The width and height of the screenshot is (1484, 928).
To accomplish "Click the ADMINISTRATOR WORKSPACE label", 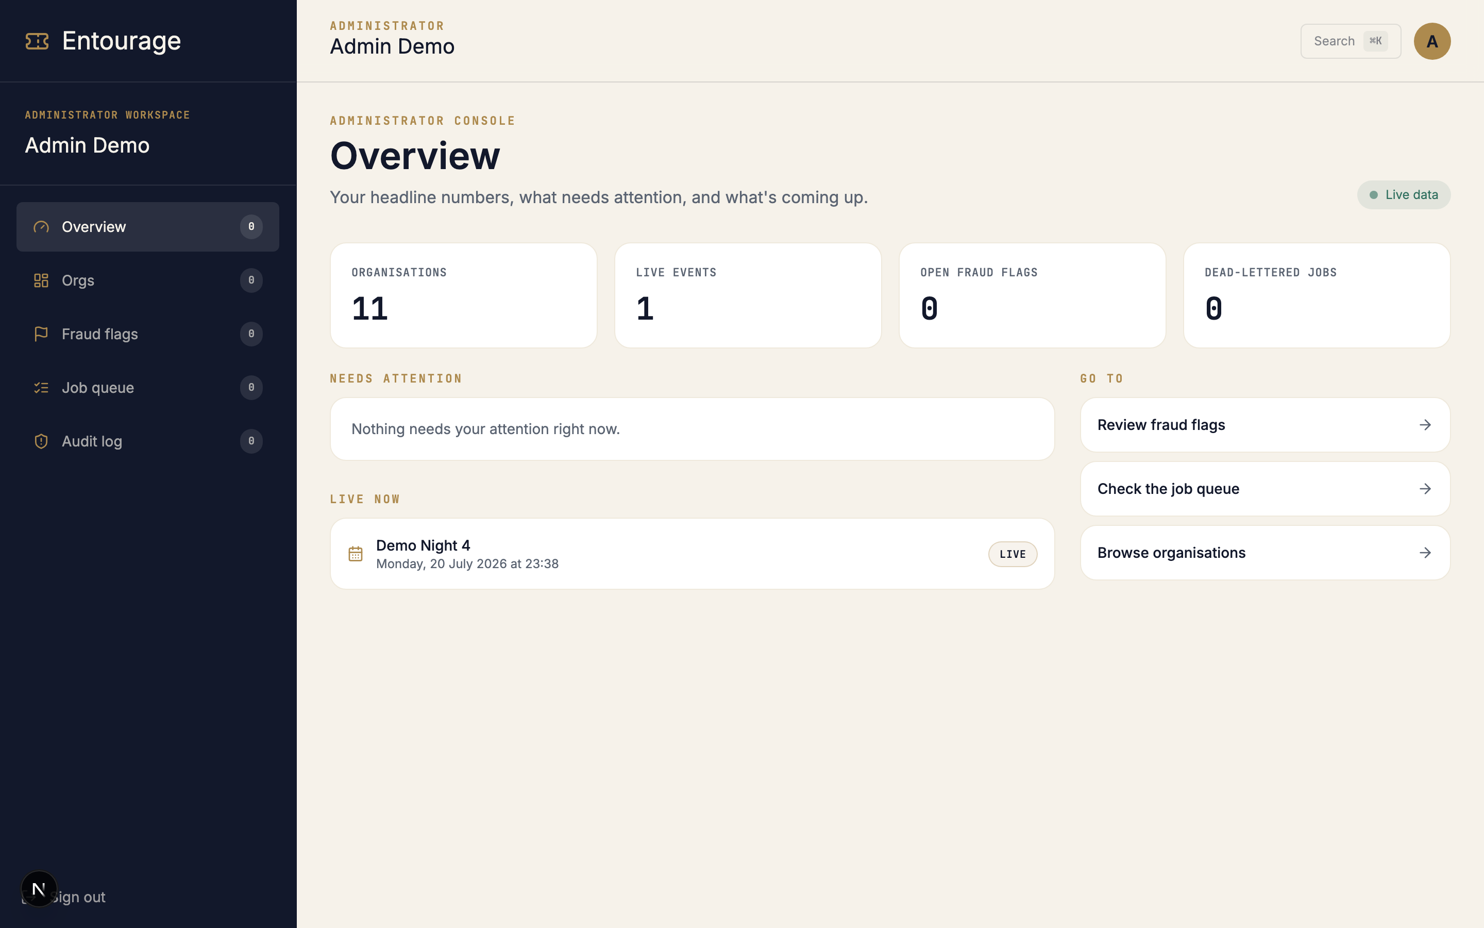I will click(107, 115).
